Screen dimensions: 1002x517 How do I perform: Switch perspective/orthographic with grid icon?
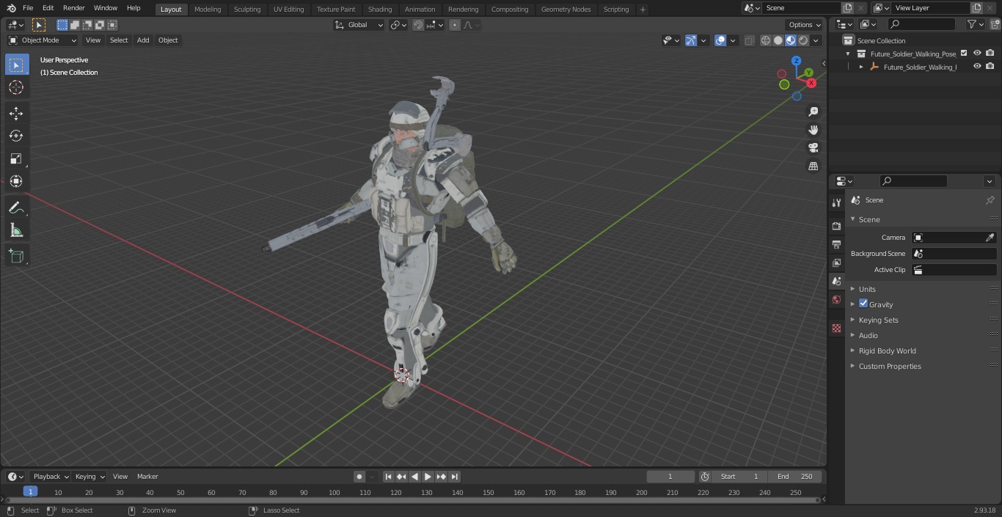[813, 166]
